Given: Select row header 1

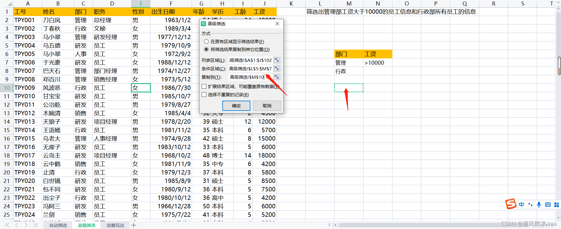Looking at the screenshot, I should tap(7, 12).
